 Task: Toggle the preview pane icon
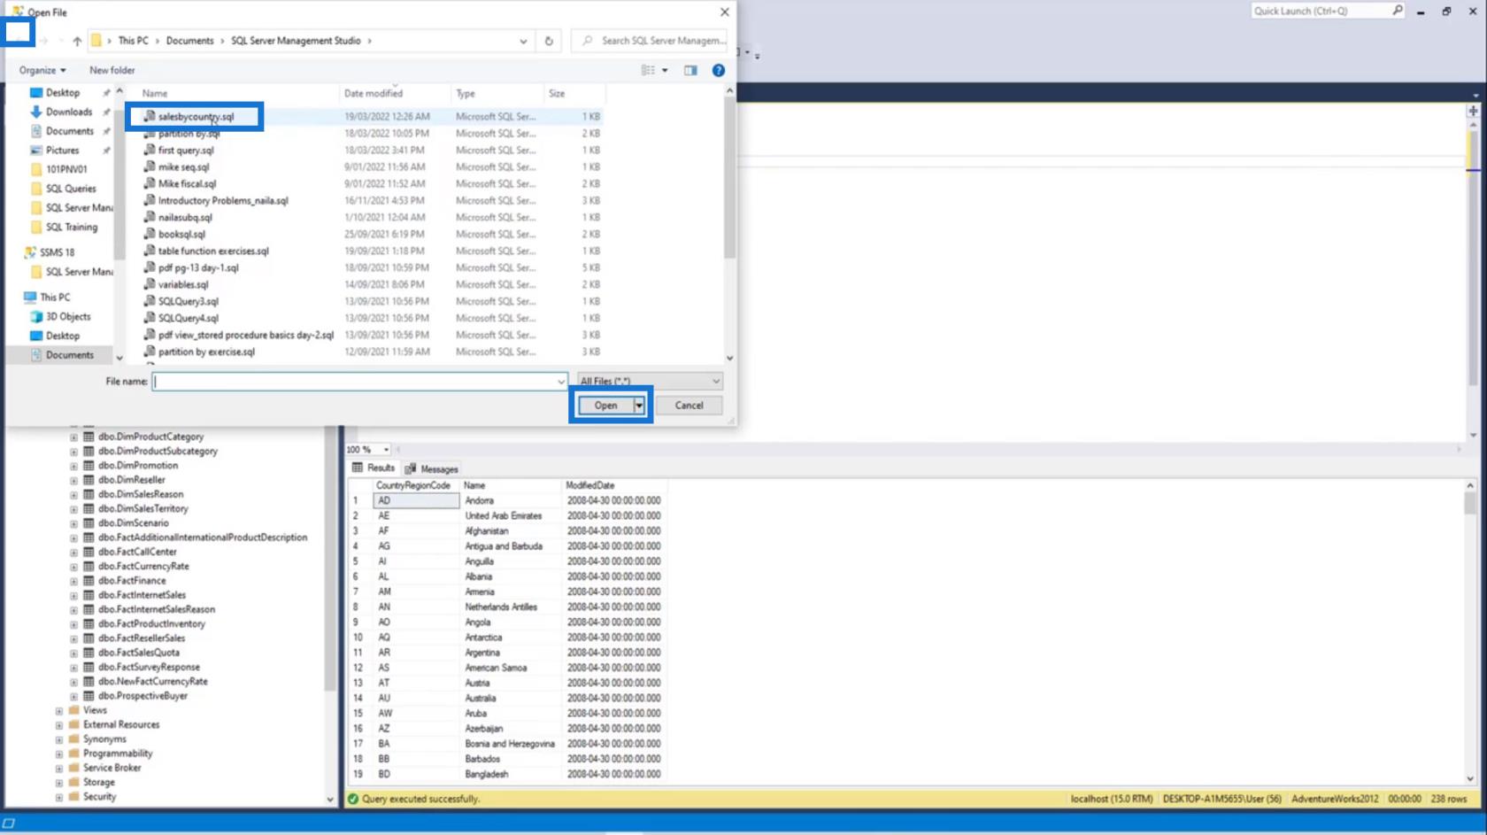pos(690,70)
